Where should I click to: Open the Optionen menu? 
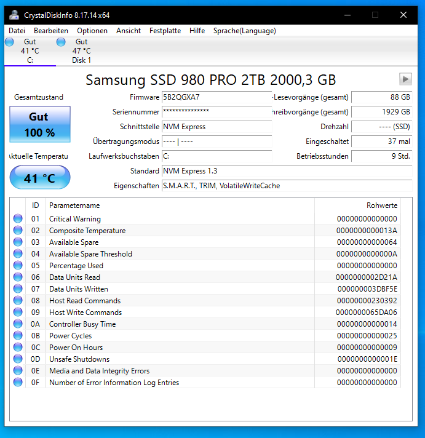click(x=92, y=31)
